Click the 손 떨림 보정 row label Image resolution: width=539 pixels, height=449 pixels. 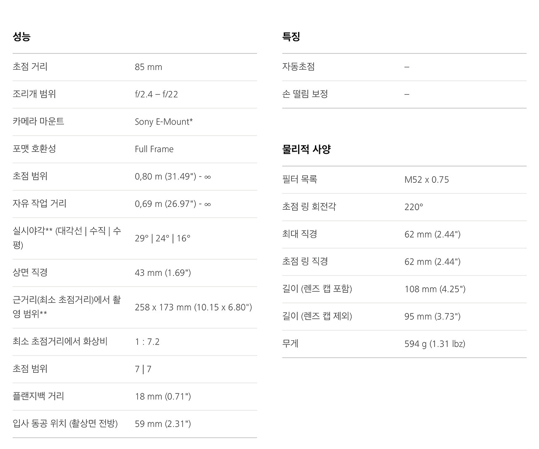tap(305, 94)
